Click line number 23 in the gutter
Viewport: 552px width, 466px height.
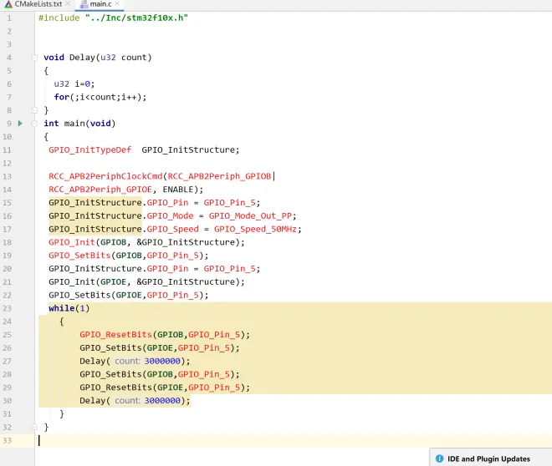coord(7,308)
